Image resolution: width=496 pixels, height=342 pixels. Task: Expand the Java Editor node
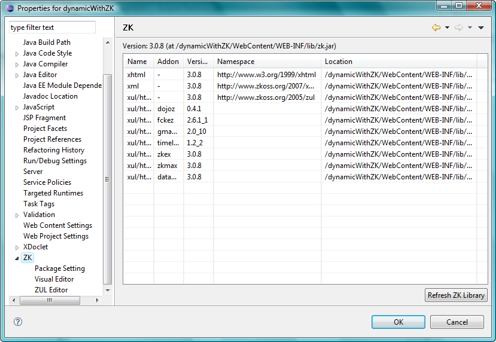pos(17,75)
